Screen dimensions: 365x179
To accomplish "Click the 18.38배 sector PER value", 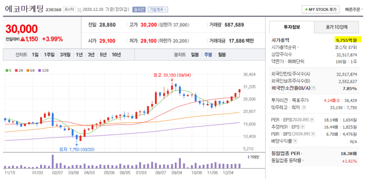I will coord(348,153).
